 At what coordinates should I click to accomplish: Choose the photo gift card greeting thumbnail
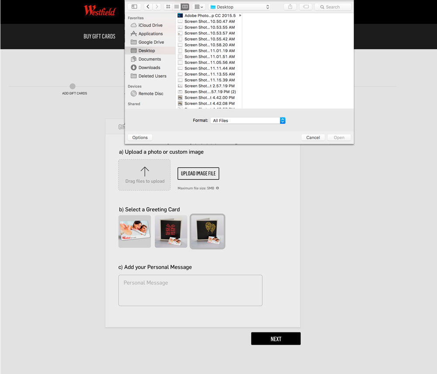(135, 231)
